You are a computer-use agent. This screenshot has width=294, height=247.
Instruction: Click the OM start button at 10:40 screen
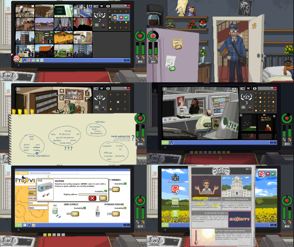tap(165, 225)
